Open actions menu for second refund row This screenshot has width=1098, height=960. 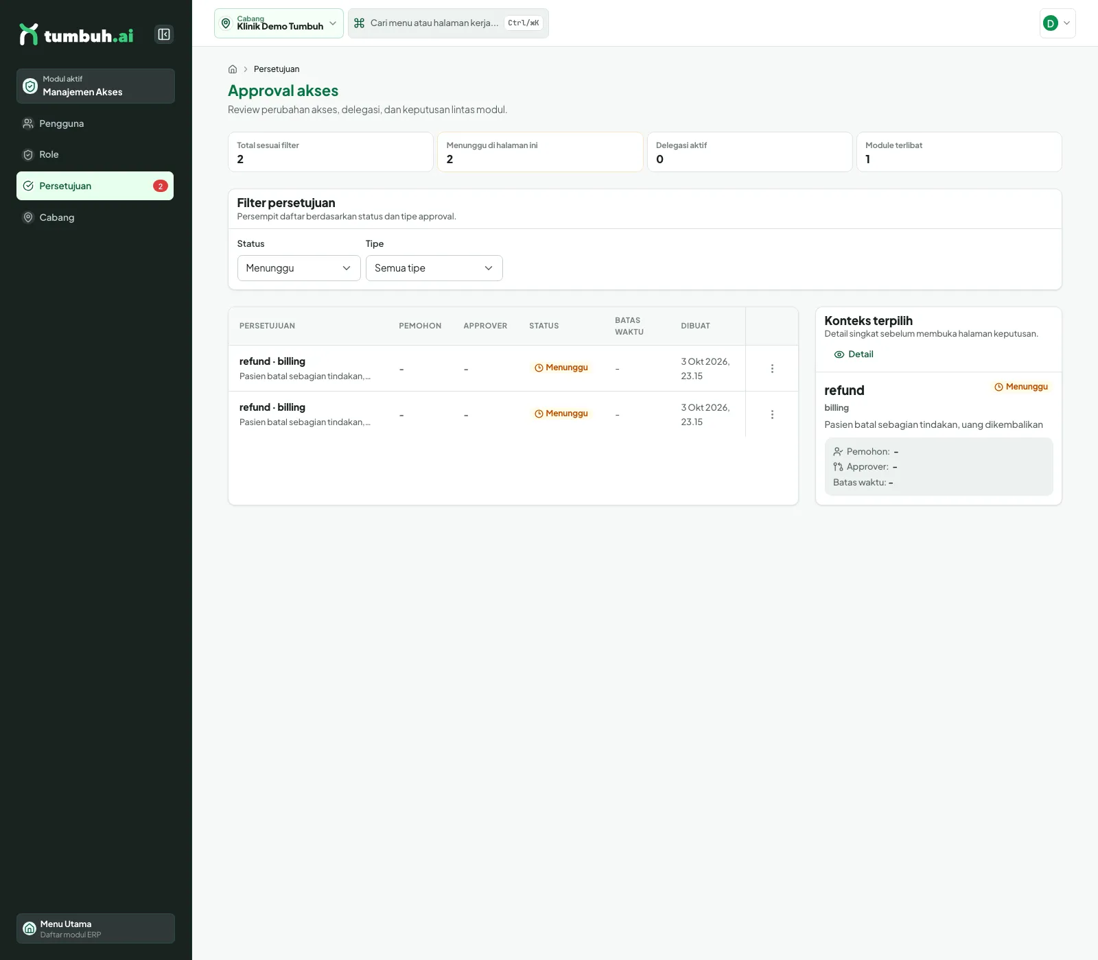click(x=772, y=414)
